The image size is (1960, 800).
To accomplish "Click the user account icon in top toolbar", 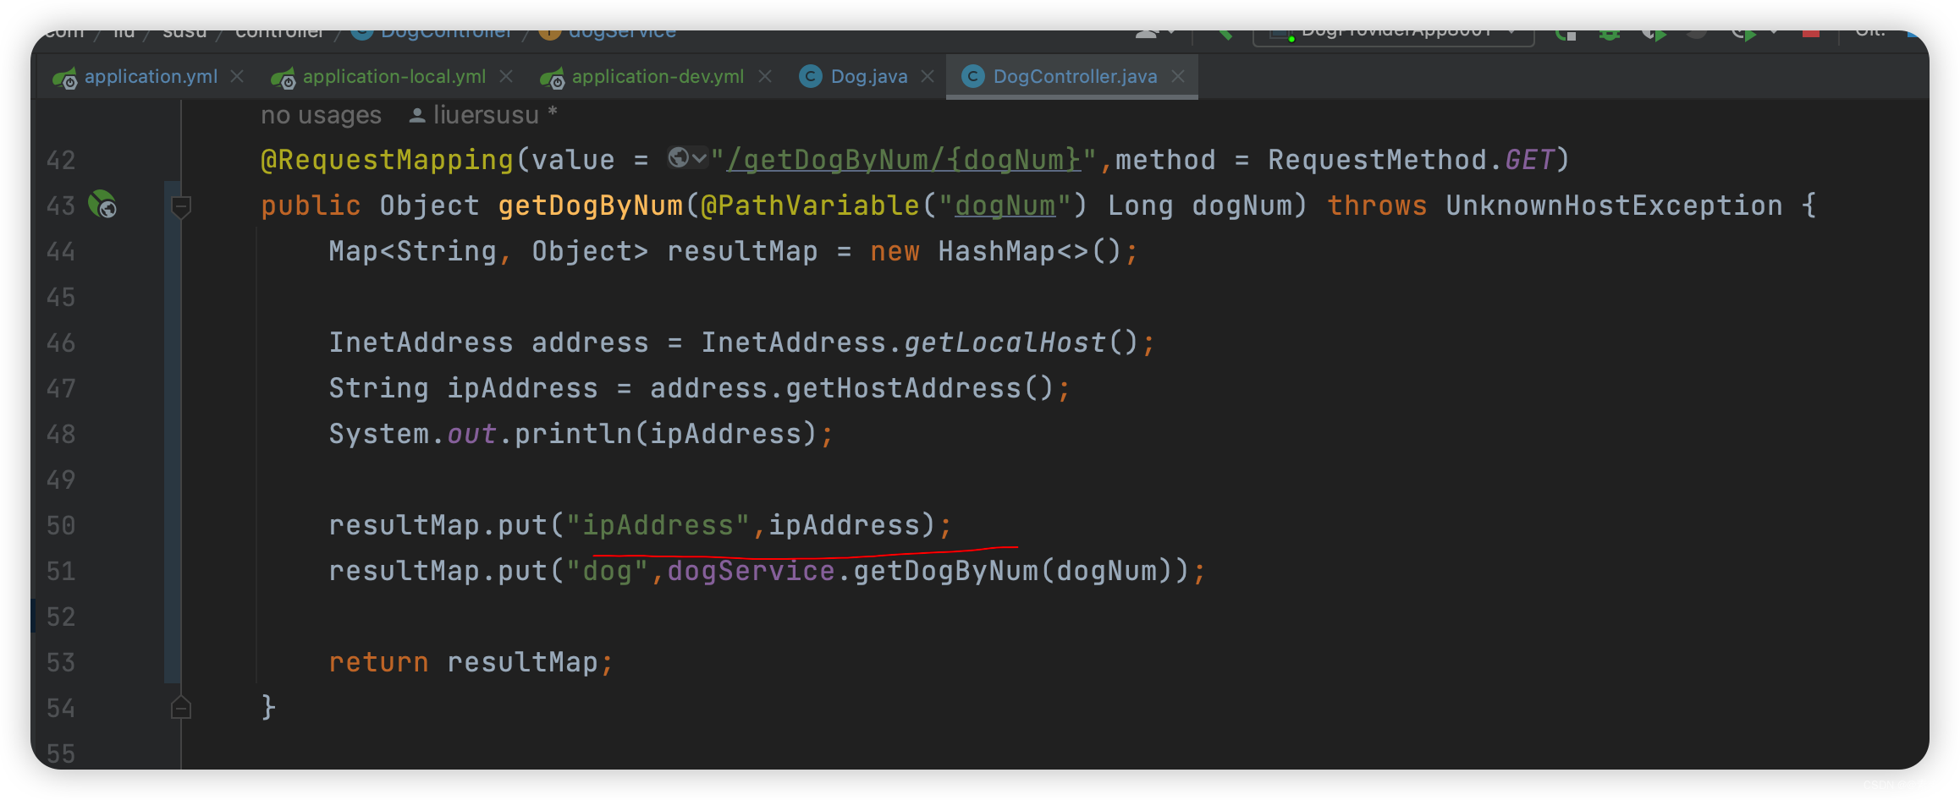I will tap(1148, 34).
